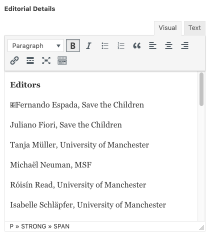Open the Paragraph format dropdown
This screenshot has height=235, width=211.
click(35, 45)
